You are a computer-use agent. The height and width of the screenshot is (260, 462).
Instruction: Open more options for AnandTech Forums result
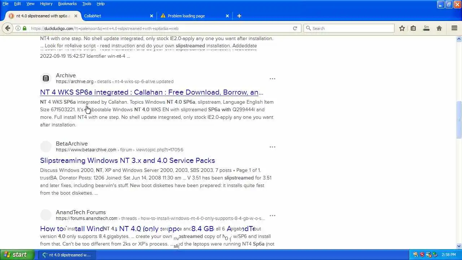[273, 216]
